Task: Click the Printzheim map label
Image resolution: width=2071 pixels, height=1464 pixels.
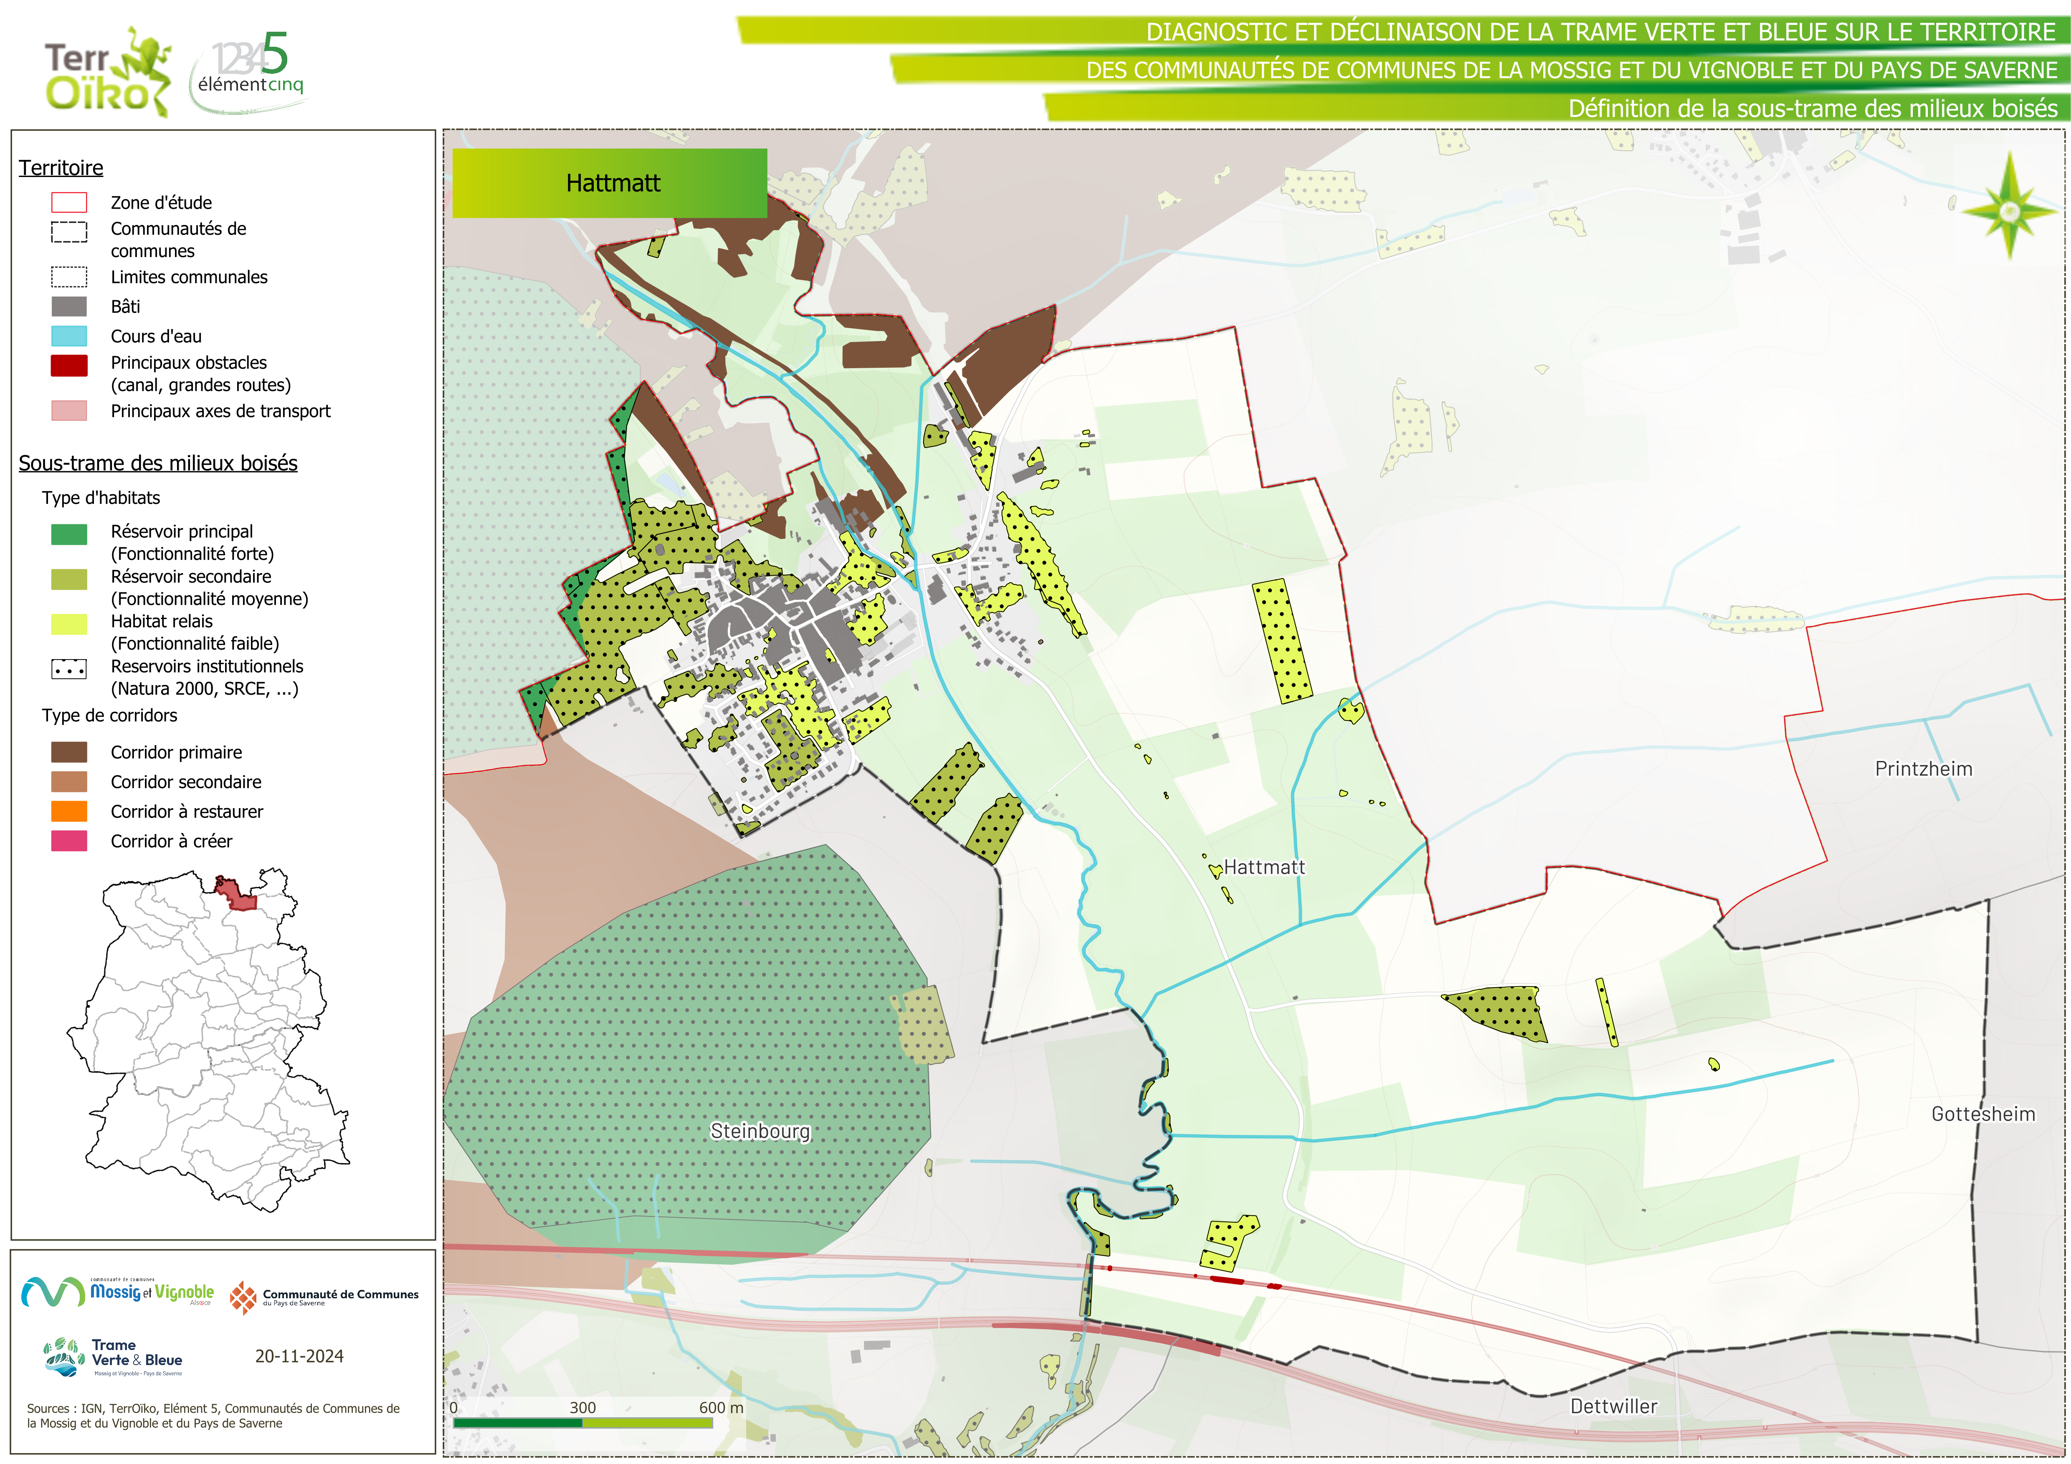Action: [x=1923, y=769]
